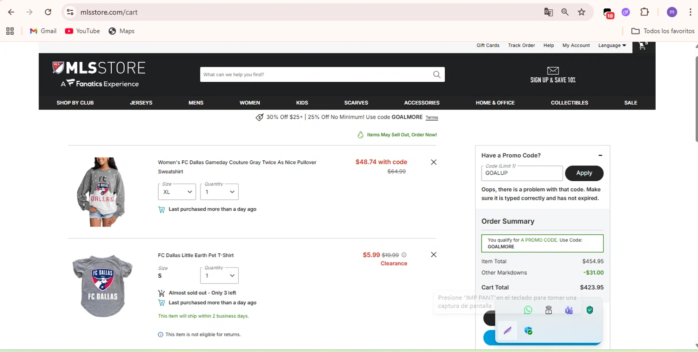Click the USB device tray icon
This screenshot has width=698, height=352.
tap(549, 310)
